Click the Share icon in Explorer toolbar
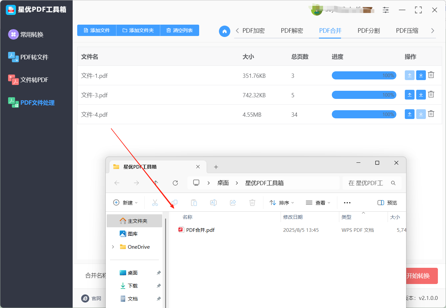 [x=233, y=203]
